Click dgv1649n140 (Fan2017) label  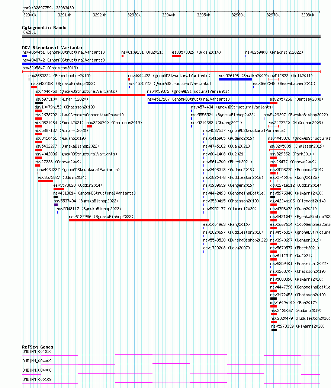(x=294, y=303)
